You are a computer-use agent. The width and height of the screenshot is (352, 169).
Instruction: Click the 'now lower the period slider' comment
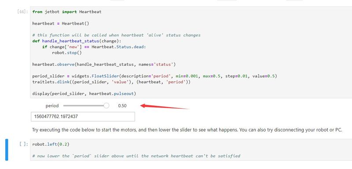(136, 156)
